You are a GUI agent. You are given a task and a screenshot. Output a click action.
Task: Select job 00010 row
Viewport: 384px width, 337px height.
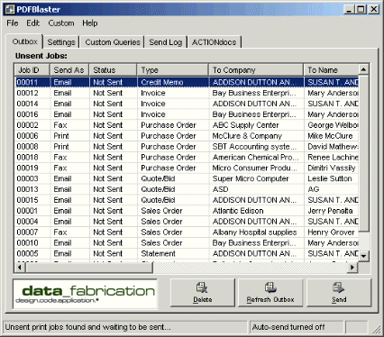(x=187, y=243)
